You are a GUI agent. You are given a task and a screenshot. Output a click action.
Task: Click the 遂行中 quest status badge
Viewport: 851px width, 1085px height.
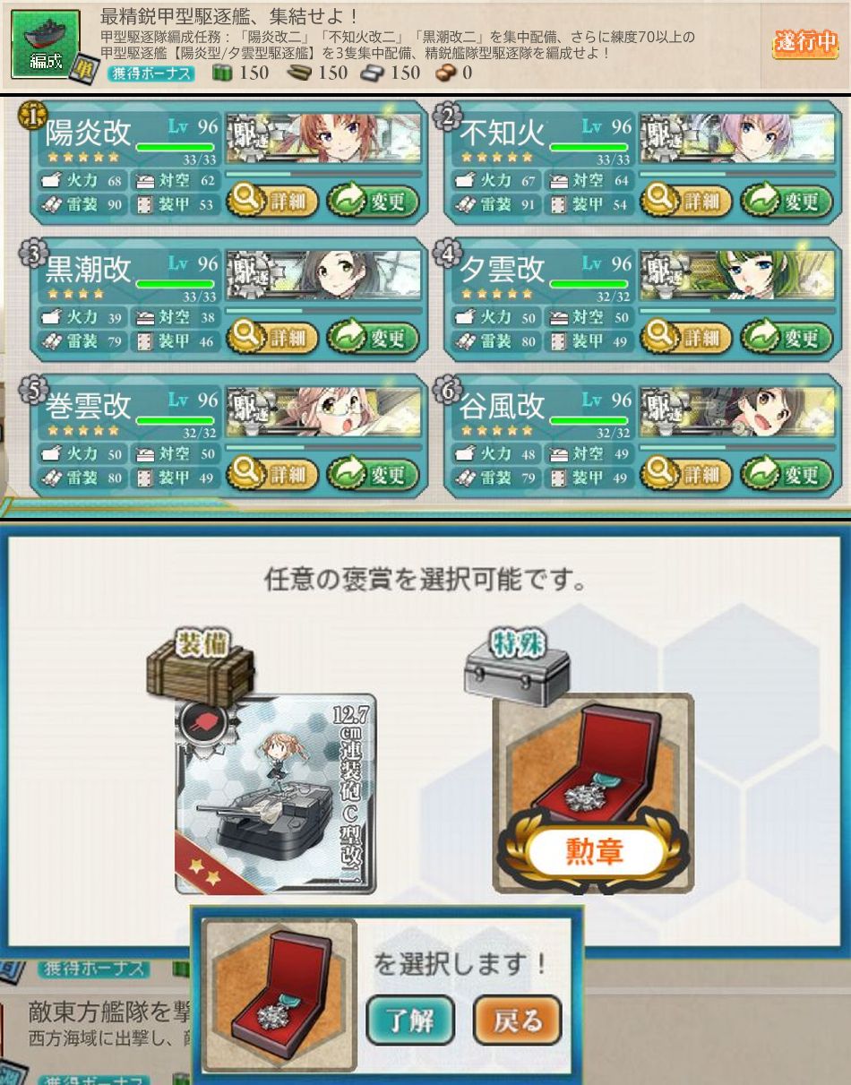pyautogui.click(x=804, y=42)
